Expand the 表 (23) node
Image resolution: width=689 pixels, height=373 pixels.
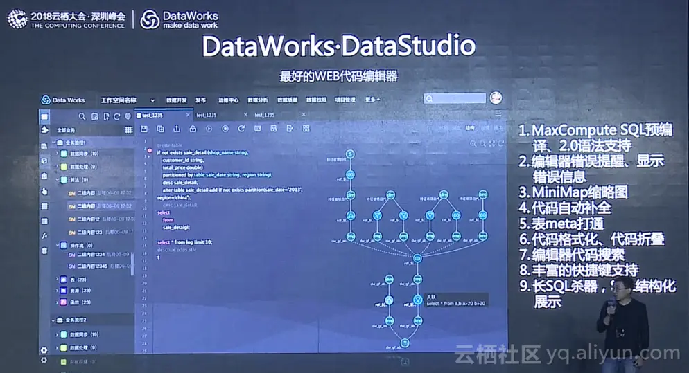pos(57,279)
